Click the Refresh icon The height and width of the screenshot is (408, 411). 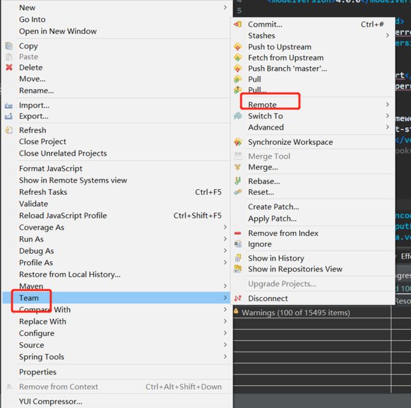click(x=9, y=130)
